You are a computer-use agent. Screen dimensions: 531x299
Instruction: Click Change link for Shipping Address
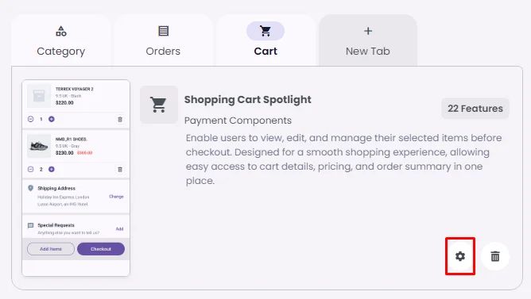pyautogui.click(x=116, y=196)
